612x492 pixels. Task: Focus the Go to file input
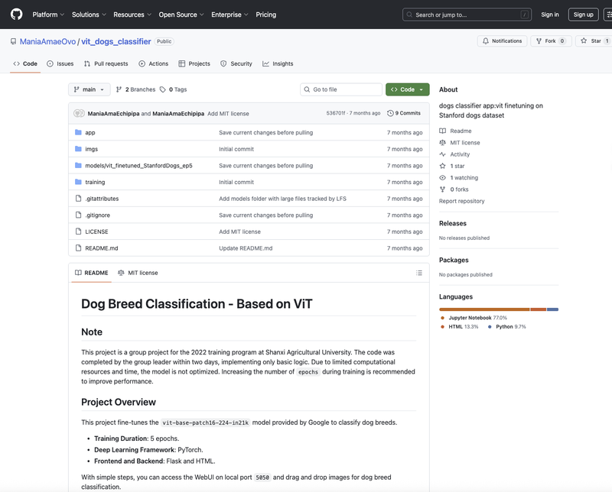coord(341,89)
